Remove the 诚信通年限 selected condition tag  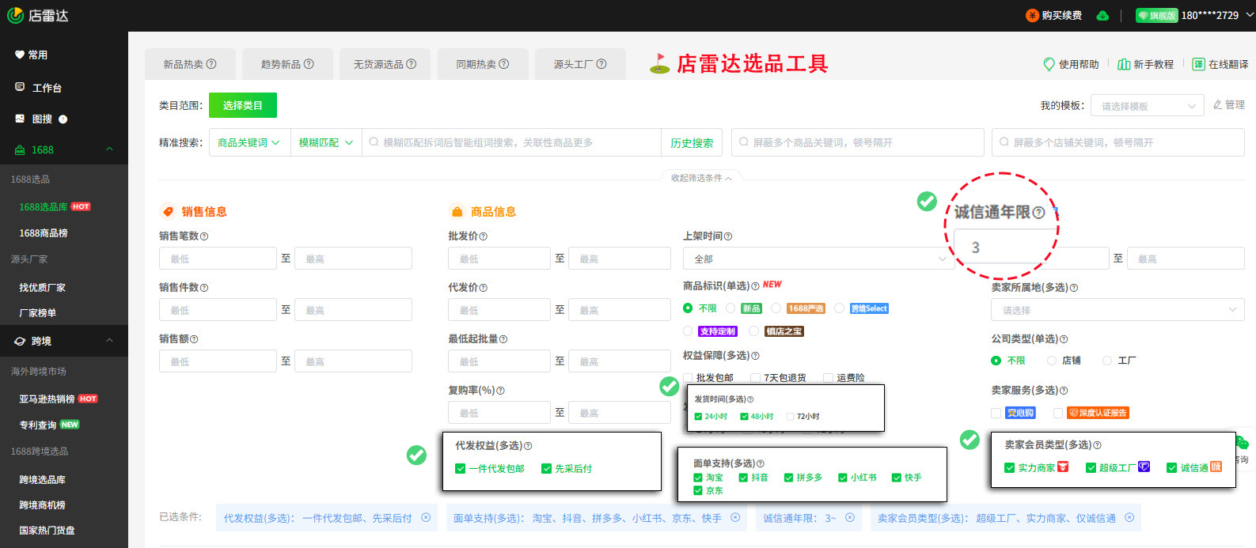pyautogui.click(x=850, y=518)
